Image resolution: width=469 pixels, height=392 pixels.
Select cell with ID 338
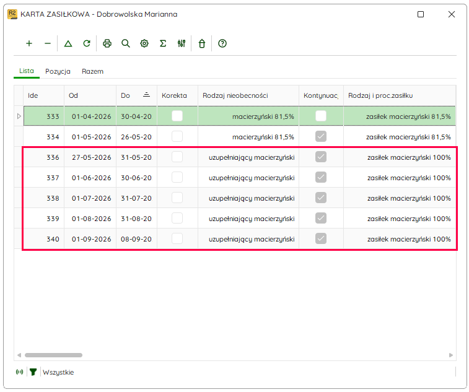(43, 198)
